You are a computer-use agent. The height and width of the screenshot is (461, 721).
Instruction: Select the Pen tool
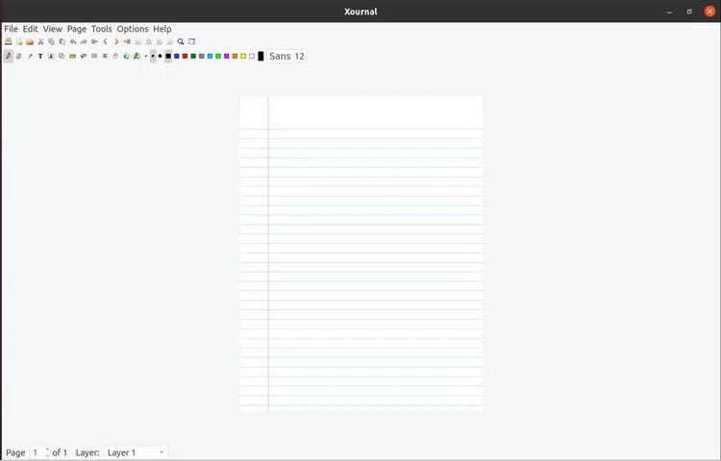pos(9,57)
